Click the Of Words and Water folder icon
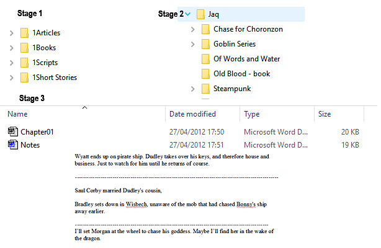Image resolution: width=381 pixels, height=248 pixels. tap(205, 59)
